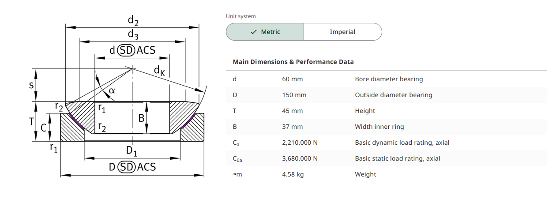Select the 150 mm outside diameter value

294,95
